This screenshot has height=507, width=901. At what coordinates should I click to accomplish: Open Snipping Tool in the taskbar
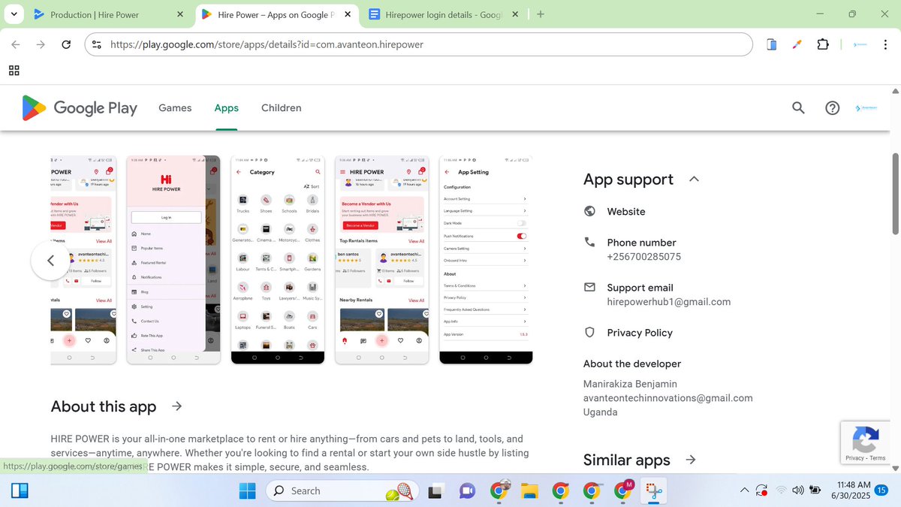(x=653, y=491)
